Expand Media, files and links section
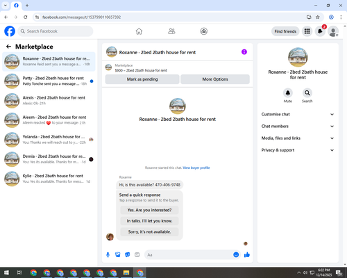The image size is (347, 278). coord(298,138)
